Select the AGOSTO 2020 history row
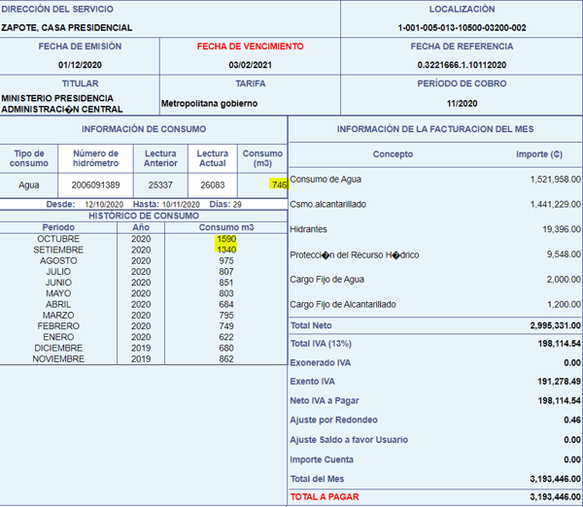Viewport: 583px width, 507px height. 144,261
